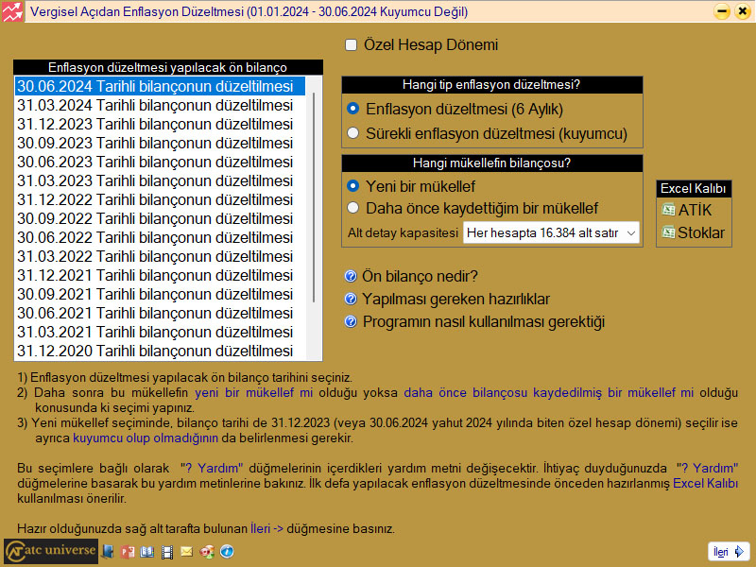Close the window with yellow X button
This screenshot has height=567, width=756.
point(743,11)
